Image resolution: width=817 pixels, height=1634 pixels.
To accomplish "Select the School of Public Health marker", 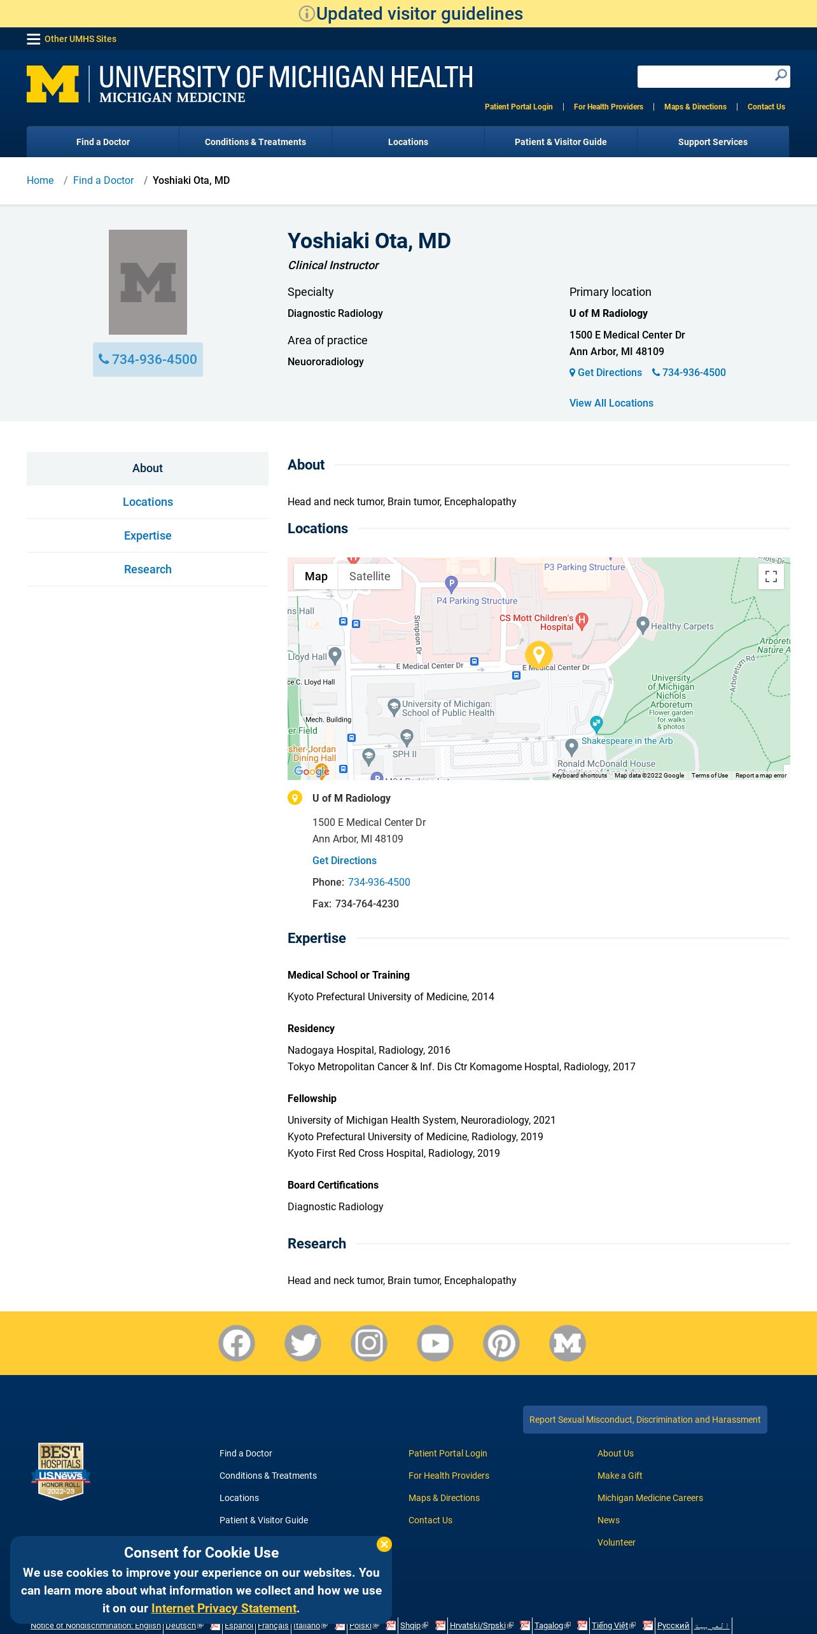I will click(394, 707).
